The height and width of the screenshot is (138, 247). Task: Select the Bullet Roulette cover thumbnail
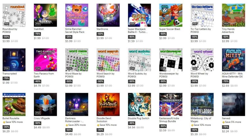pyautogui.click(x=14, y=104)
